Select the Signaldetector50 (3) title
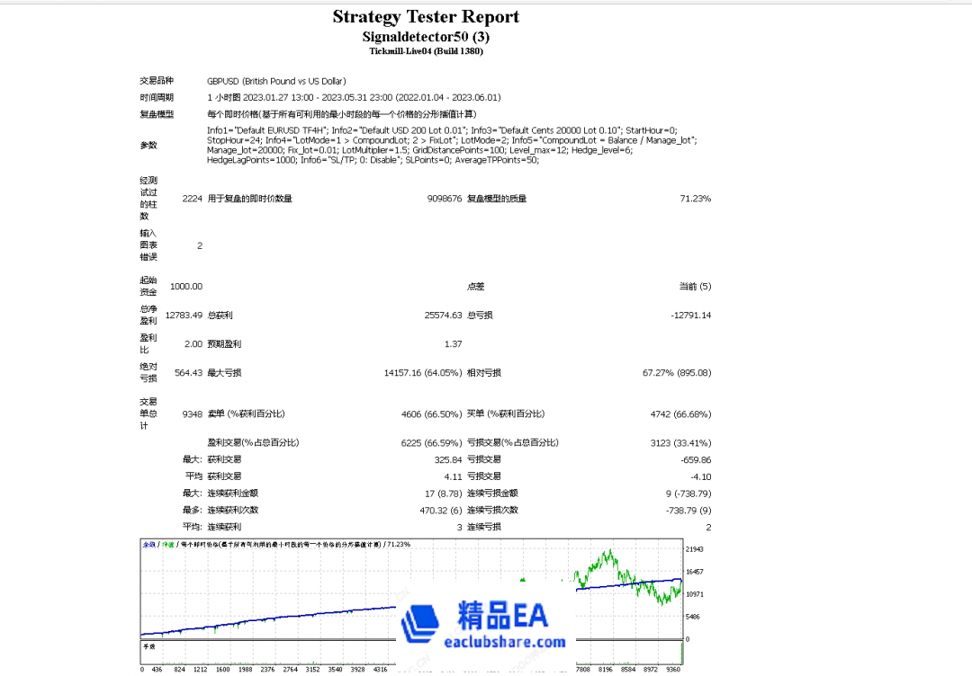This screenshot has height=676, width=972. pyautogui.click(x=426, y=37)
